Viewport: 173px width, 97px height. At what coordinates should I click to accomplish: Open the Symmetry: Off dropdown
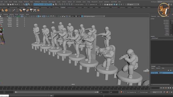pos(94,5)
